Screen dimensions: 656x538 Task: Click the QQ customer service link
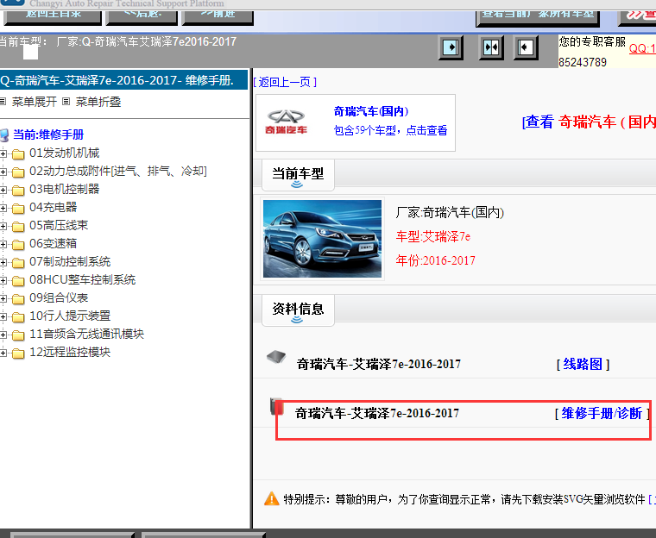tap(642, 48)
